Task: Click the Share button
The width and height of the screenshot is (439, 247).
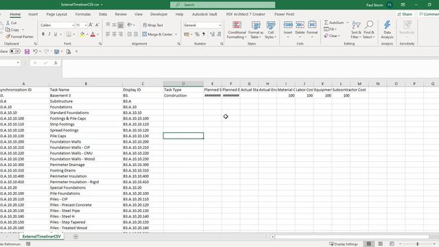Action: 405,14
